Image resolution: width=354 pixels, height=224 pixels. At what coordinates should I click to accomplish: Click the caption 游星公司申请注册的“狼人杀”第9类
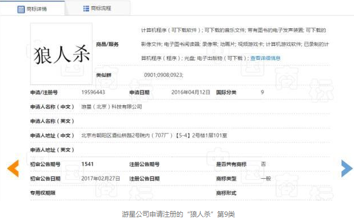178,214
